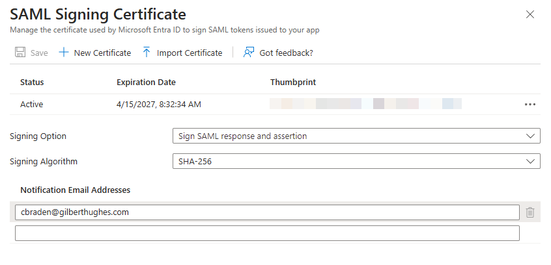Image resolution: width=551 pixels, height=265 pixels.
Task: Click the feedback person icon
Action: tap(248, 53)
